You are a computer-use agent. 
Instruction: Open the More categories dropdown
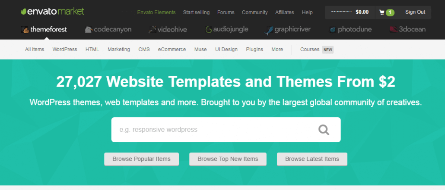coord(277,50)
